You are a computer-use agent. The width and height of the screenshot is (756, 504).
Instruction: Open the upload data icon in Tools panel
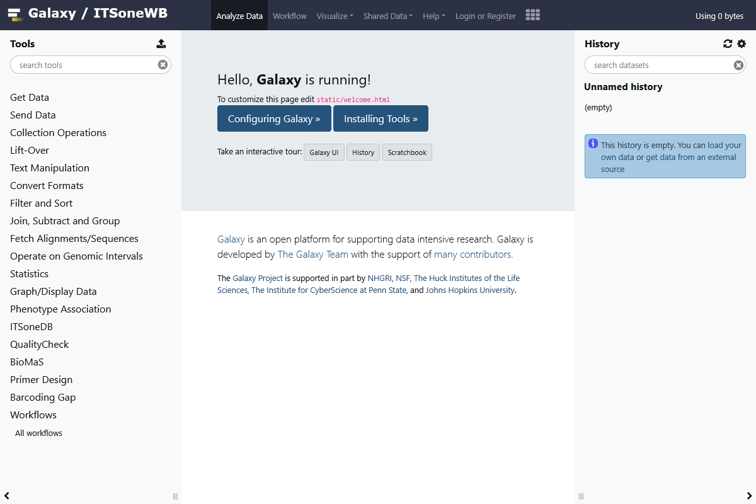[161, 43]
